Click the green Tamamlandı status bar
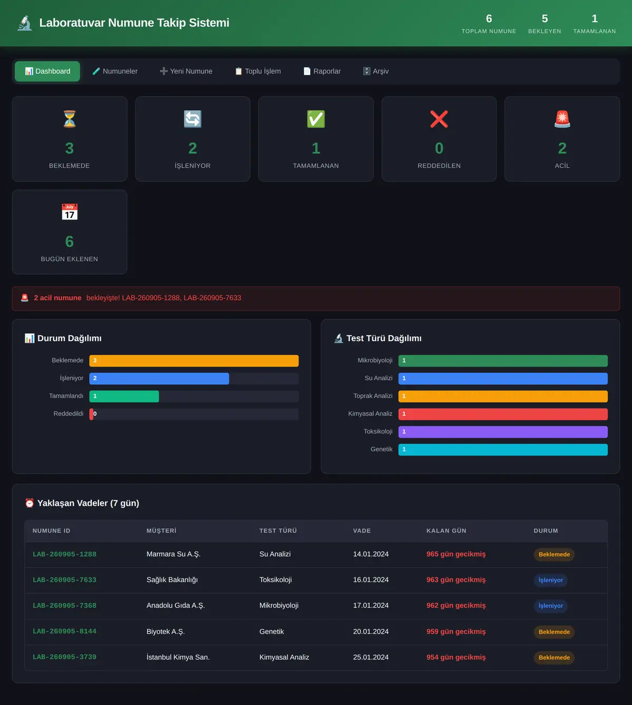This screenshot has width=632, height=705. (x=124, y=396)
